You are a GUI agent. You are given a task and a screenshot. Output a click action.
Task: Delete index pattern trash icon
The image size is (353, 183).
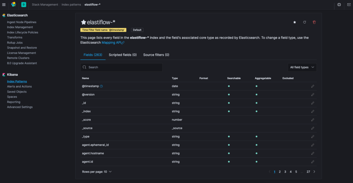[x=314, y=22]
